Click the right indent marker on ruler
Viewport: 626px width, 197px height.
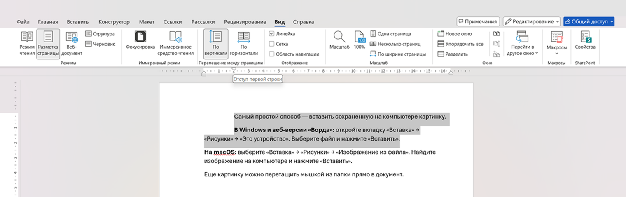coord(451,73)
